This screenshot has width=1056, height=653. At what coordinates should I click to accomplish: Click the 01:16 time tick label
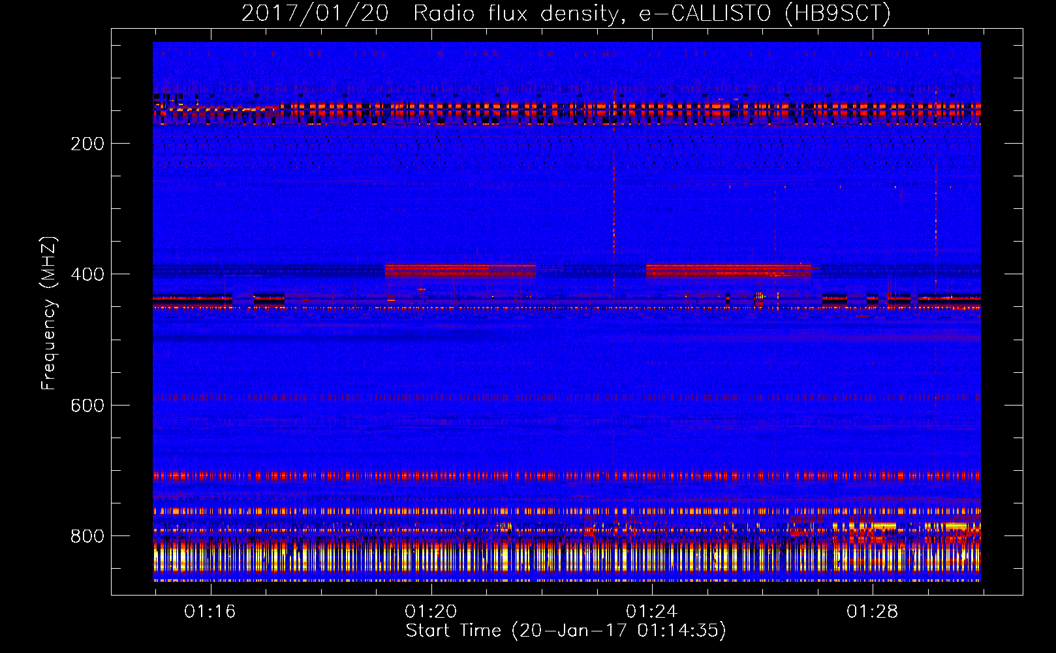[x=210, y=612]
